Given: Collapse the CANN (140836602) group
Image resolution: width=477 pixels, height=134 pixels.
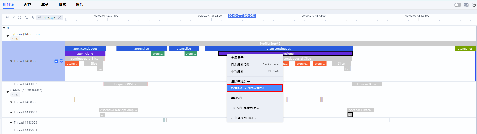Looking at the screenshot, I should (8, 92).
